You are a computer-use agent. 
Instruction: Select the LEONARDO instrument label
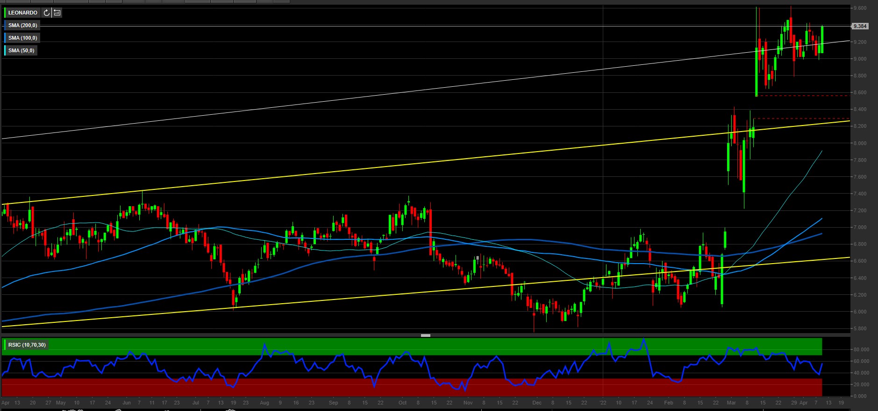pyautogui.click(x=22, y=13)
